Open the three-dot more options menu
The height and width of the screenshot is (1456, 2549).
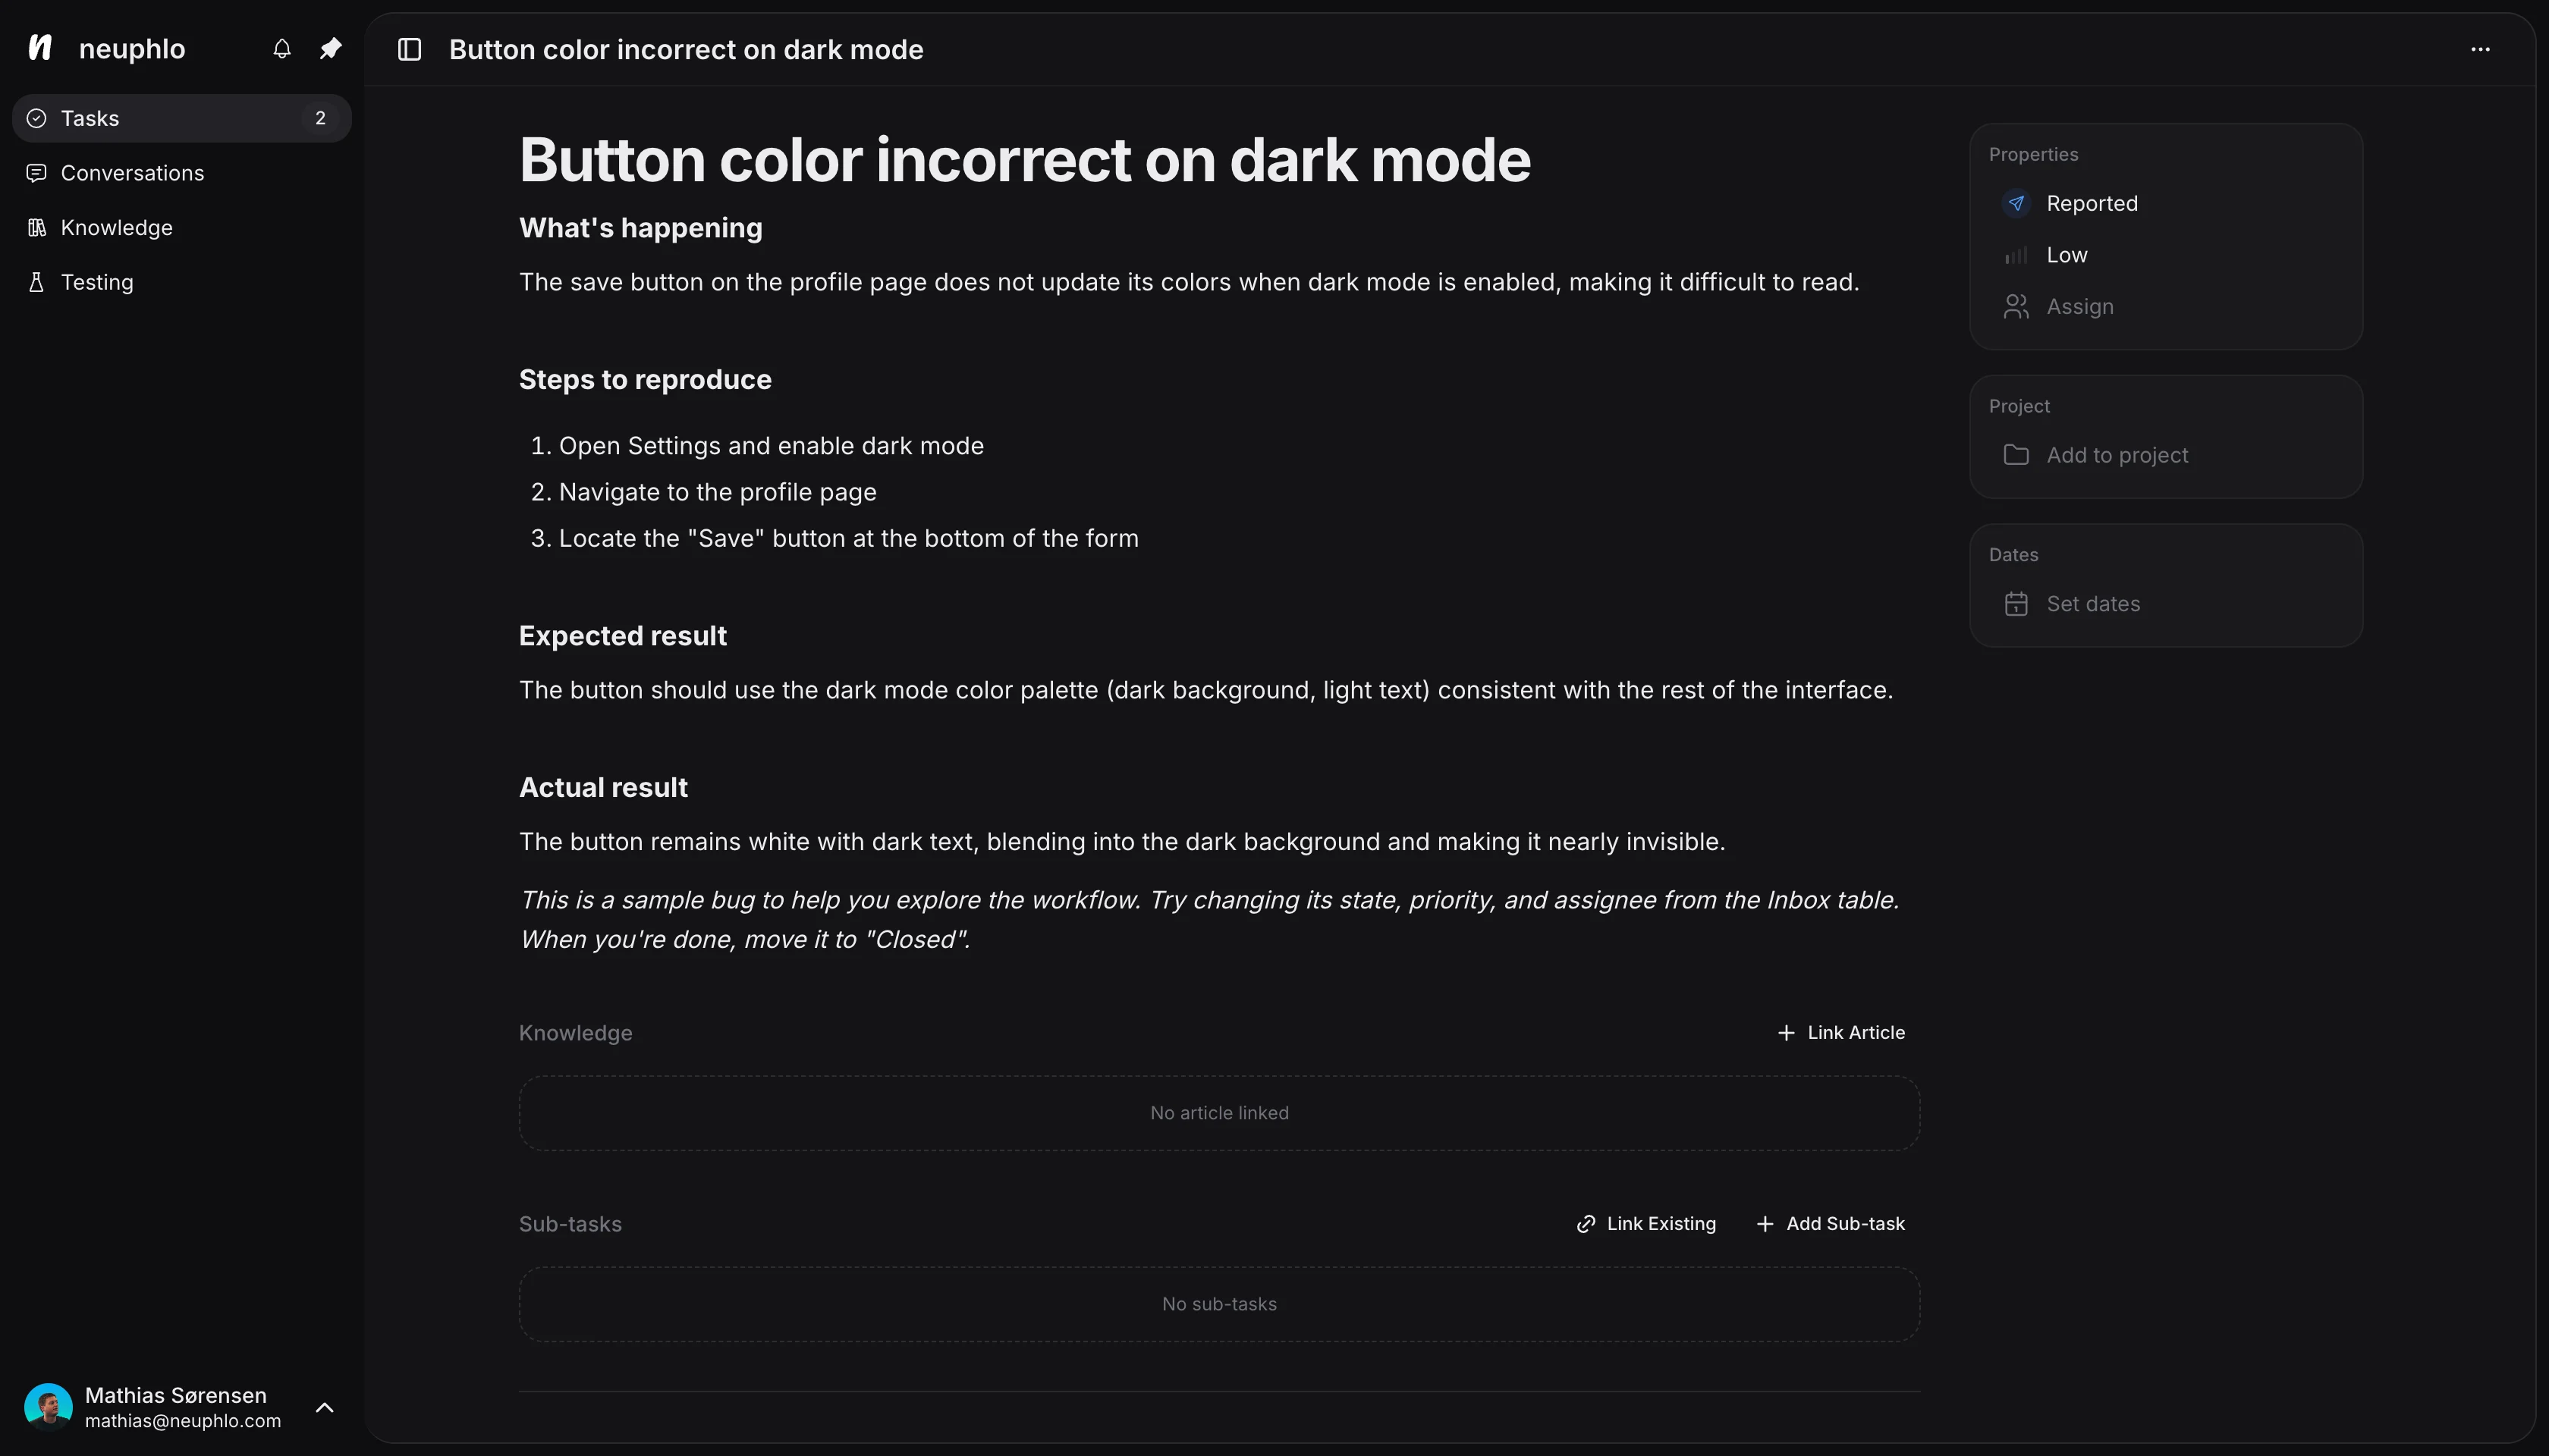pos(2480,49)
